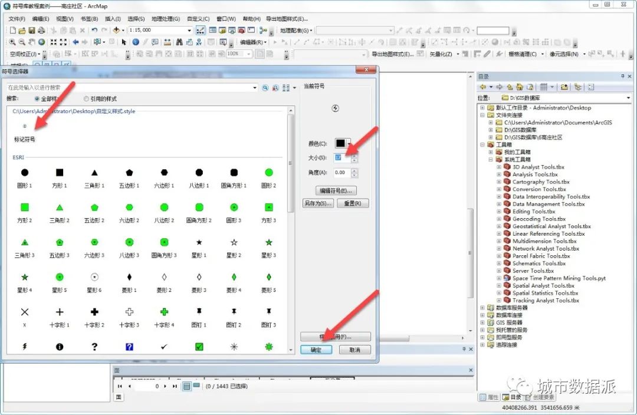
Task: Select the 引用的样式 radio button
Action: tap(86, 98)
